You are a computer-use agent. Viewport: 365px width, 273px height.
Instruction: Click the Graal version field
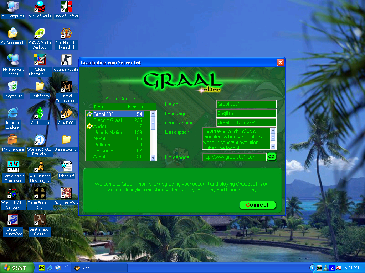coord(246,123)
